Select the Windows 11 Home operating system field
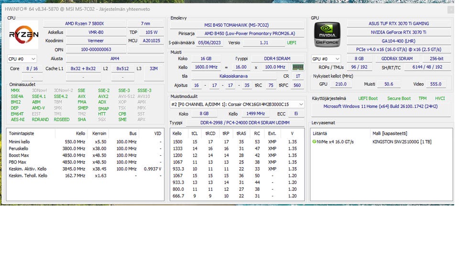The width and height of the screenshot is (459, 258). click(x=382, y=107)
